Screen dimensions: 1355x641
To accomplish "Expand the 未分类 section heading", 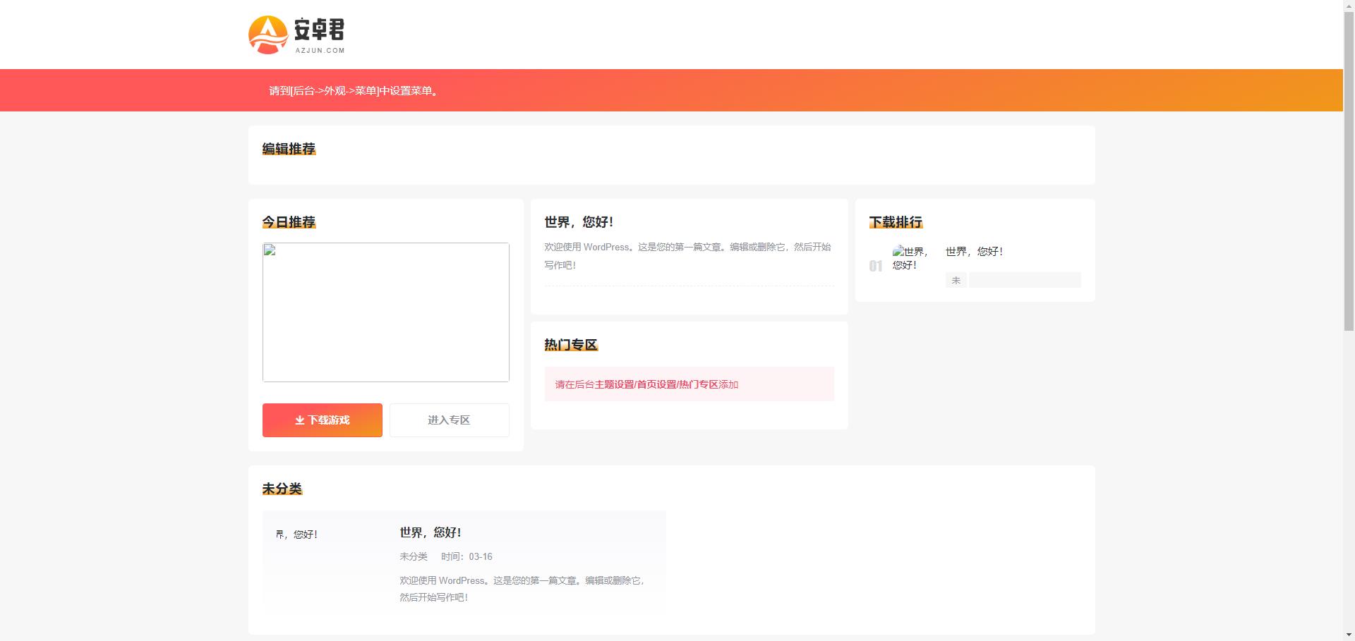I will [x=281, y=488].
